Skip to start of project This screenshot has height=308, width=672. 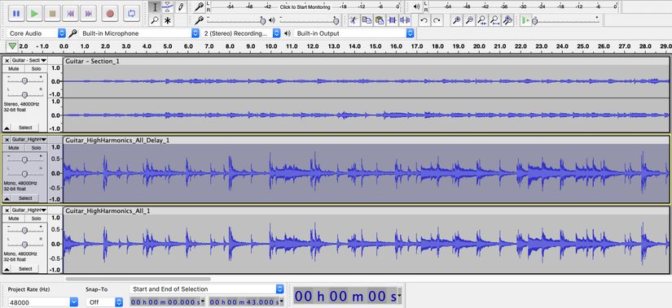pos(70,13)
